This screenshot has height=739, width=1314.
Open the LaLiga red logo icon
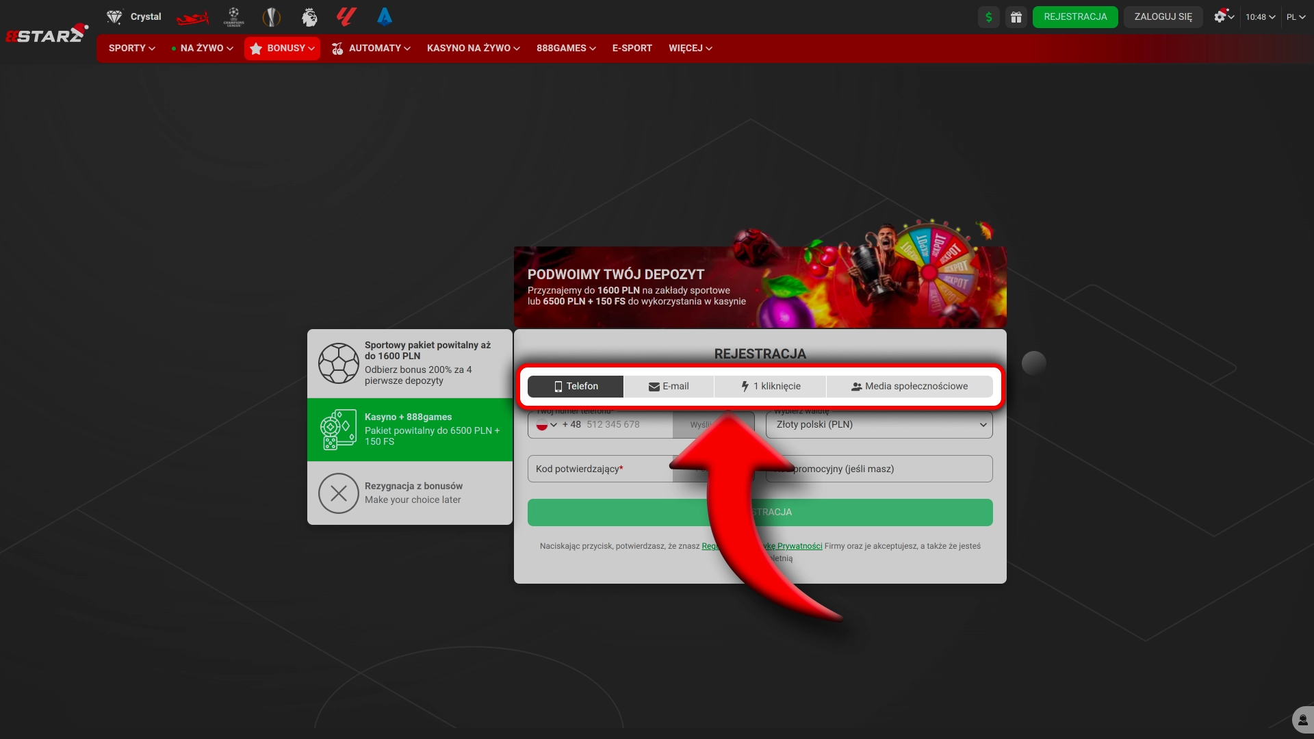347,17
